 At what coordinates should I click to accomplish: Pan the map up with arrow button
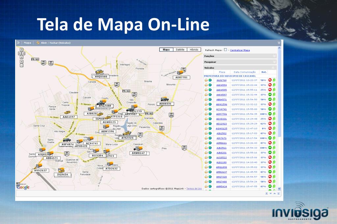coord(21,49)
